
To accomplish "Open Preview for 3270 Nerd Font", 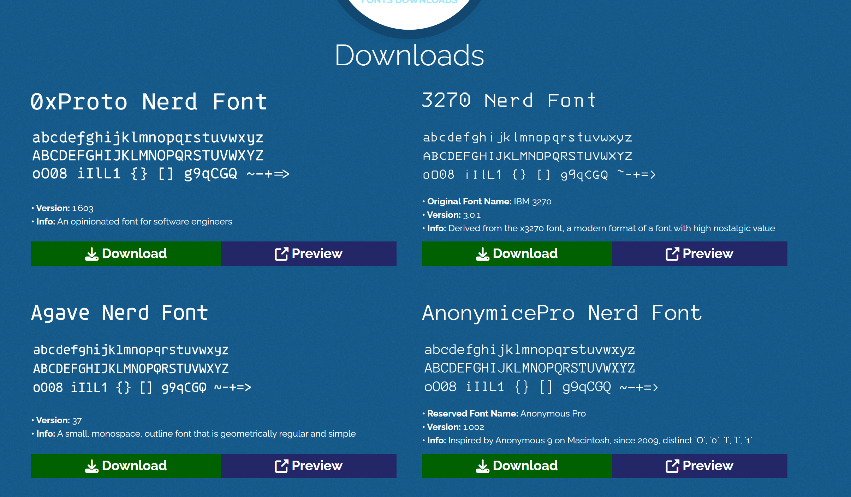I will click(700, 254).
